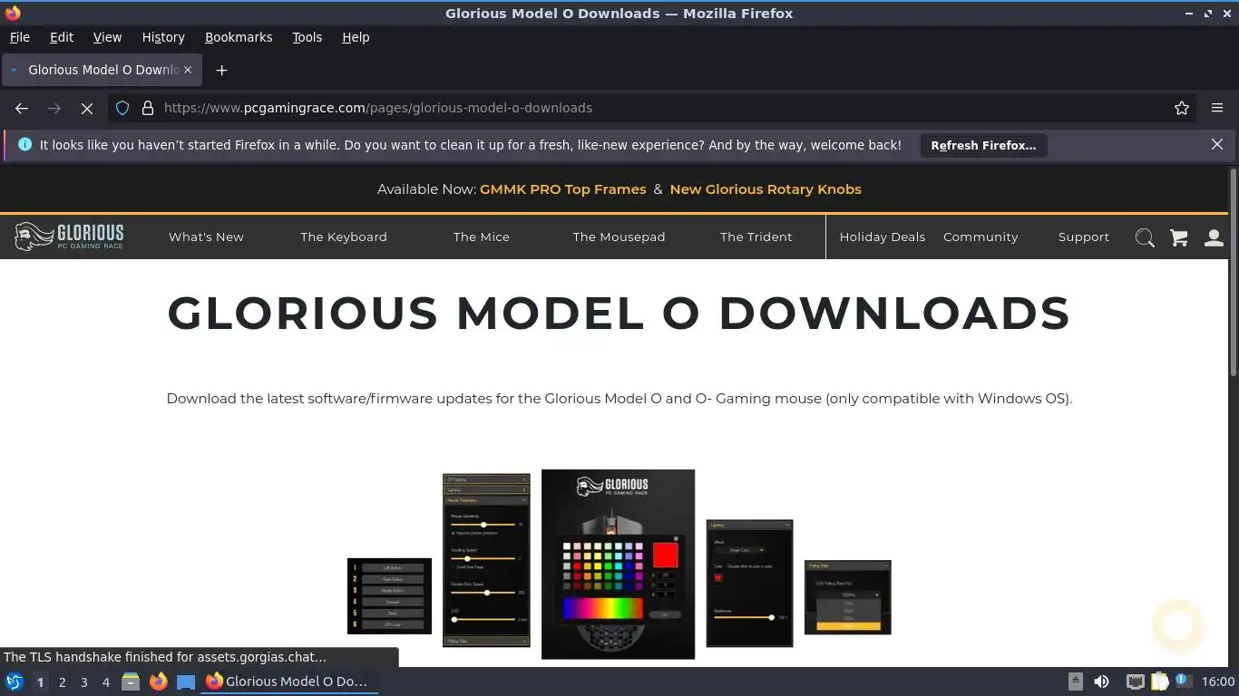Follow the GMMK PRO Top Frames link

coord(562,189)
